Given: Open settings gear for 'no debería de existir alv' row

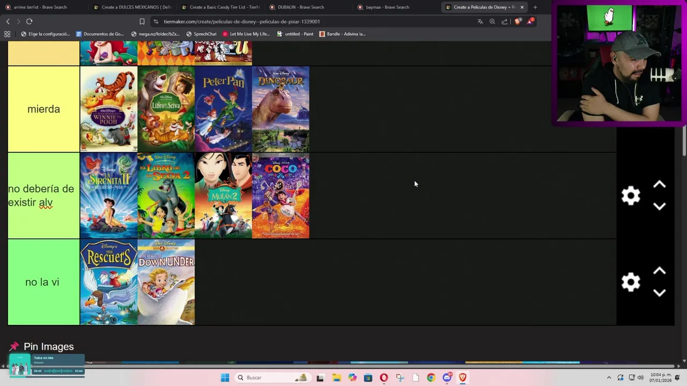Looking at the screenshot, I should [x=631, y=196].
